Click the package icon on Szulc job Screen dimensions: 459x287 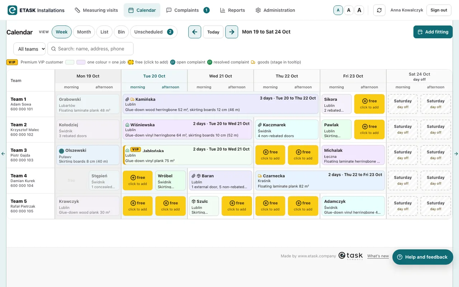(x=193, y=201)
